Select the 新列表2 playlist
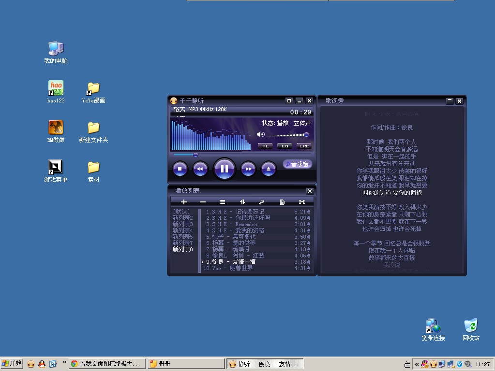Viewport: 495px width, 371px height. (x=182, y=218)
